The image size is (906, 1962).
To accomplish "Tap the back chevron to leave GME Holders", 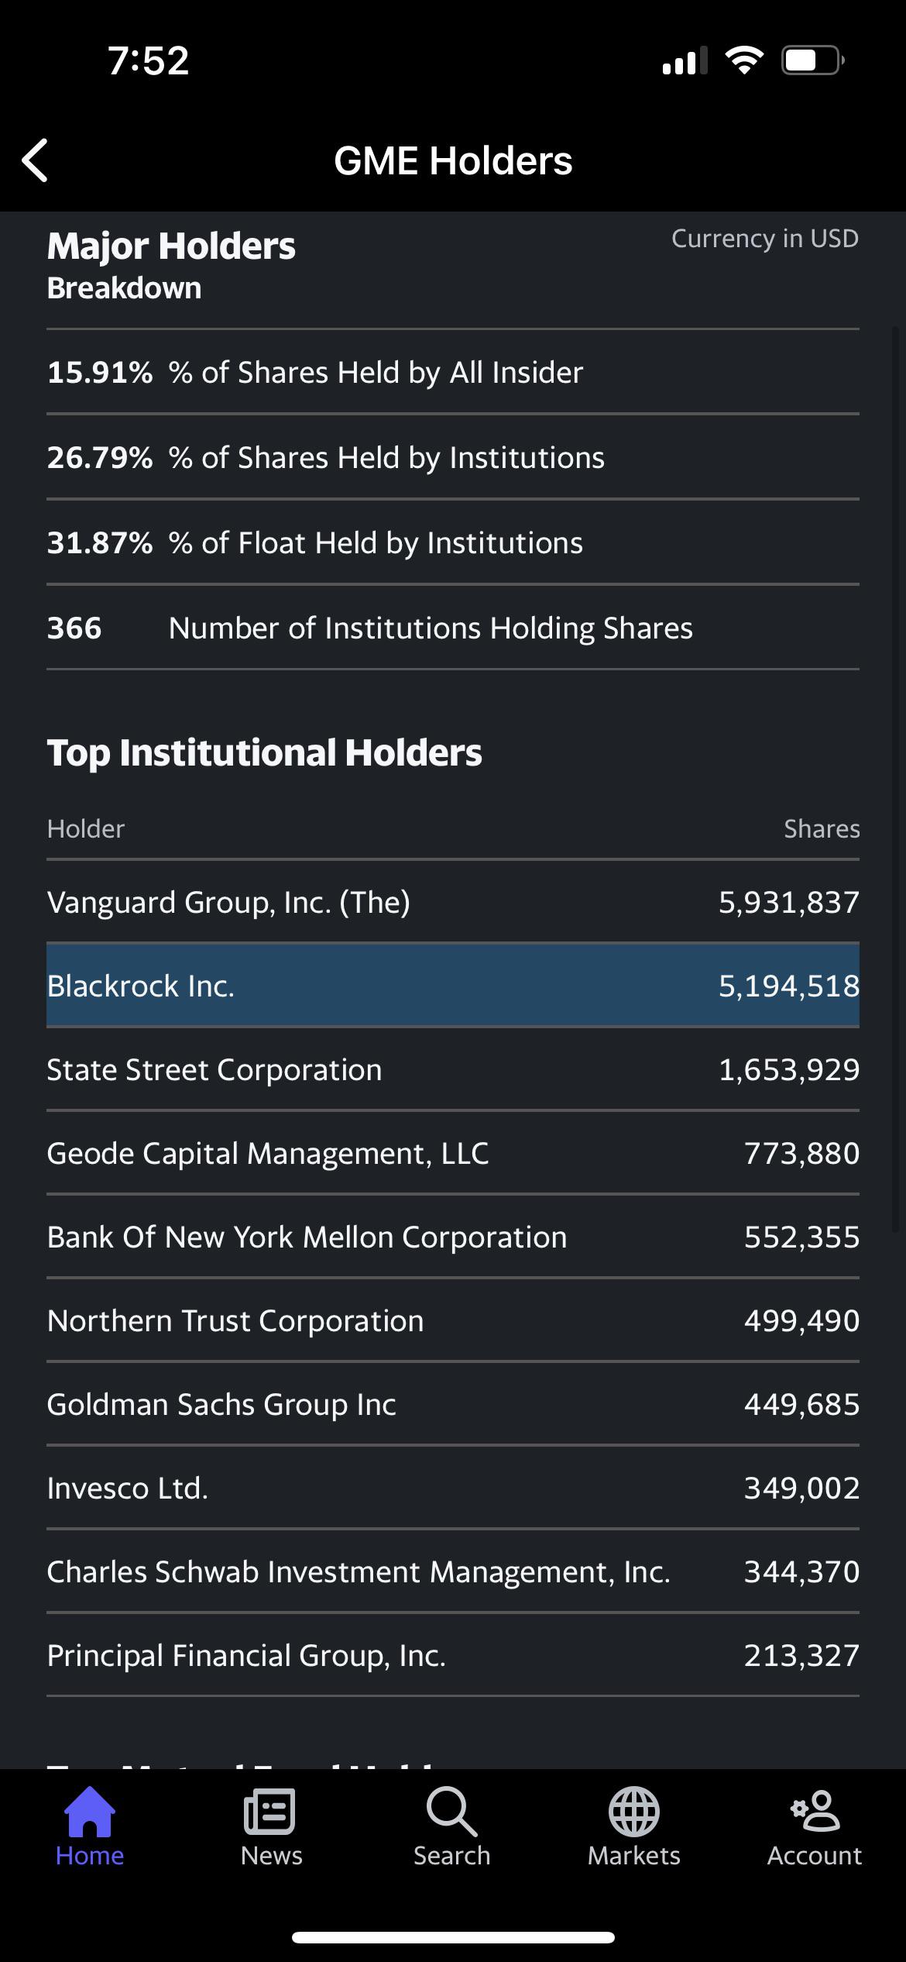I will click(x=34, y=160).
